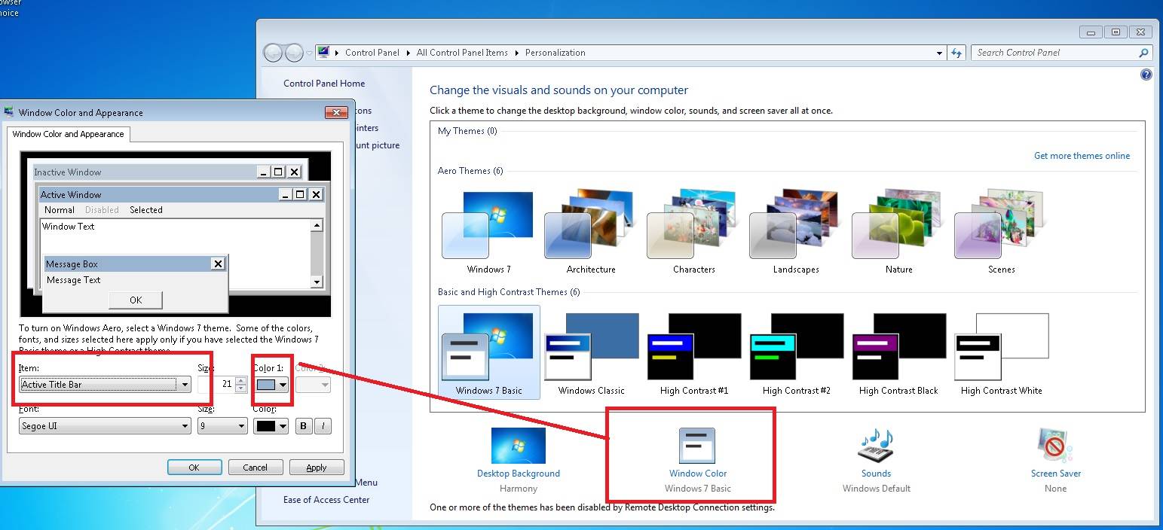This screenshot has width=1163, height=530.
Task: Open the Screen Saver icon
Action: [x=1055, y=446]
